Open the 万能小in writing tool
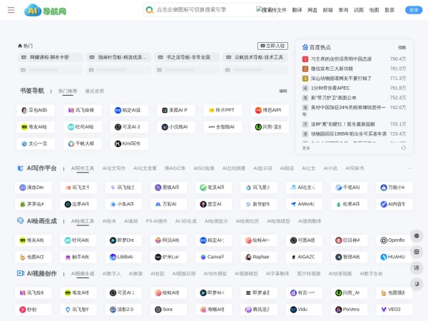Screen dimensions: 428x321 (x=394, y=188)
